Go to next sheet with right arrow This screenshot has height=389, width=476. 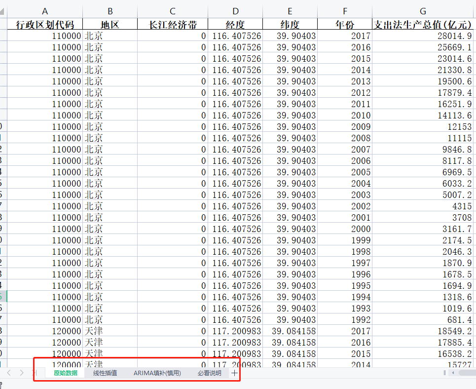22,373
